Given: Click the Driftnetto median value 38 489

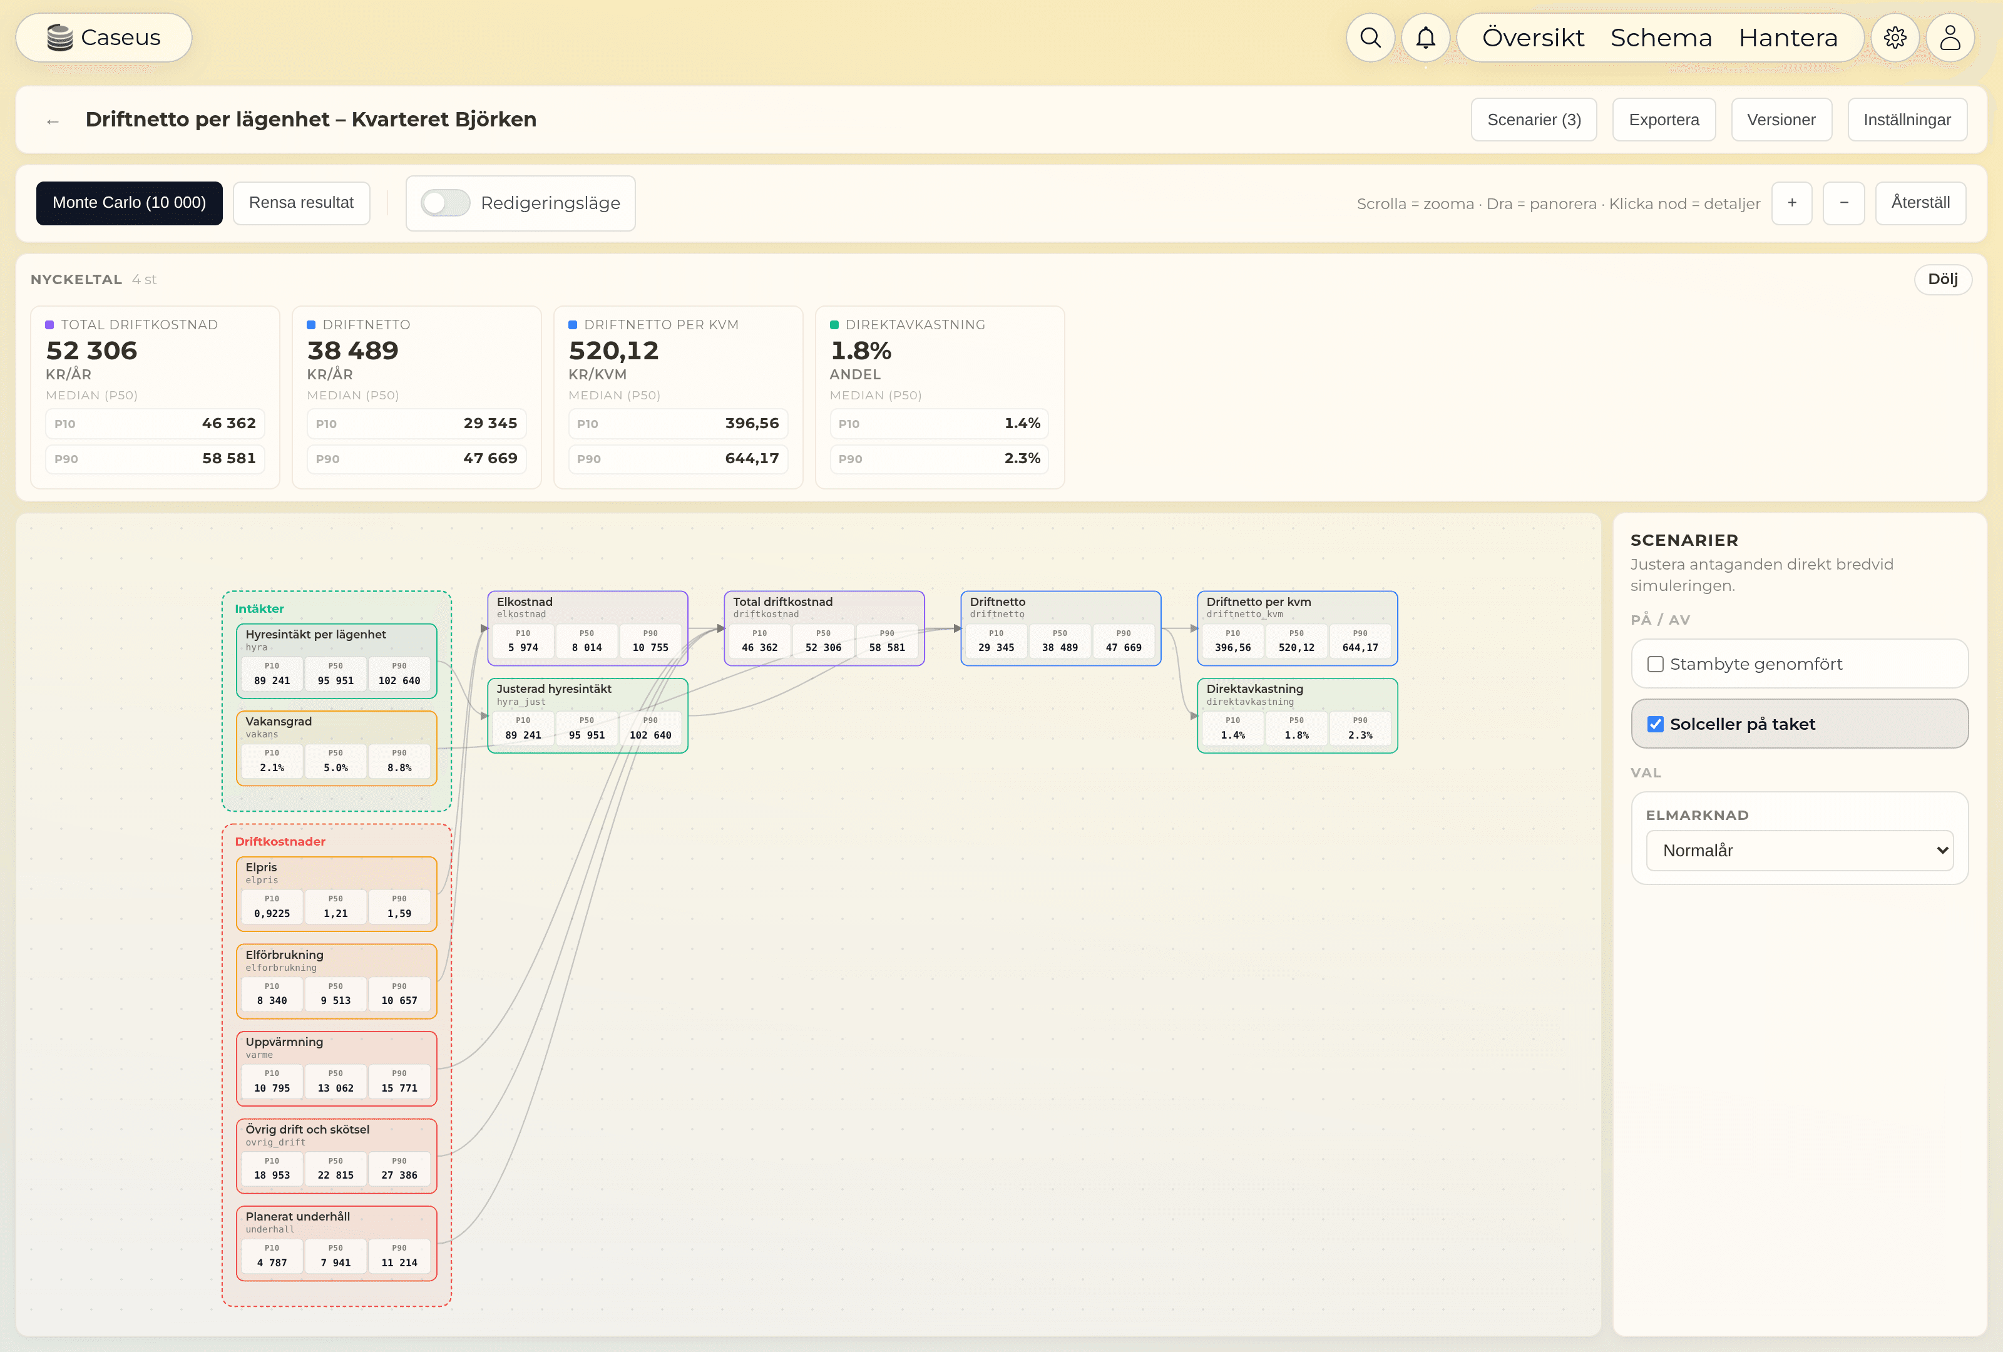Looking at the screenshot, I should (352, 351).
